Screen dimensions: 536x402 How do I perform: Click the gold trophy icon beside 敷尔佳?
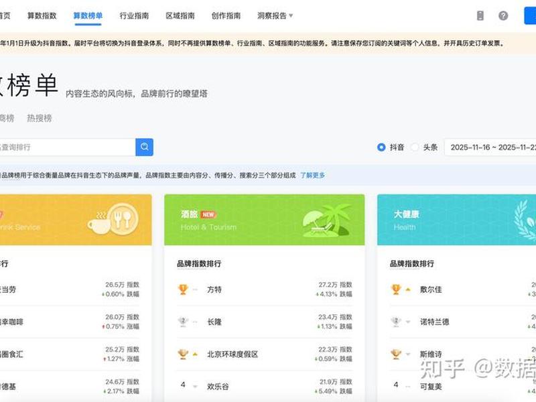(396, 289)
